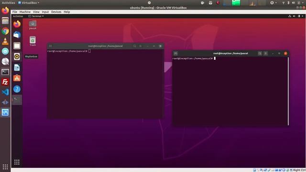Launch FileZilla from the host dock
The width and height of the screenshot is (306, 172).
click(x=5, y=82)
